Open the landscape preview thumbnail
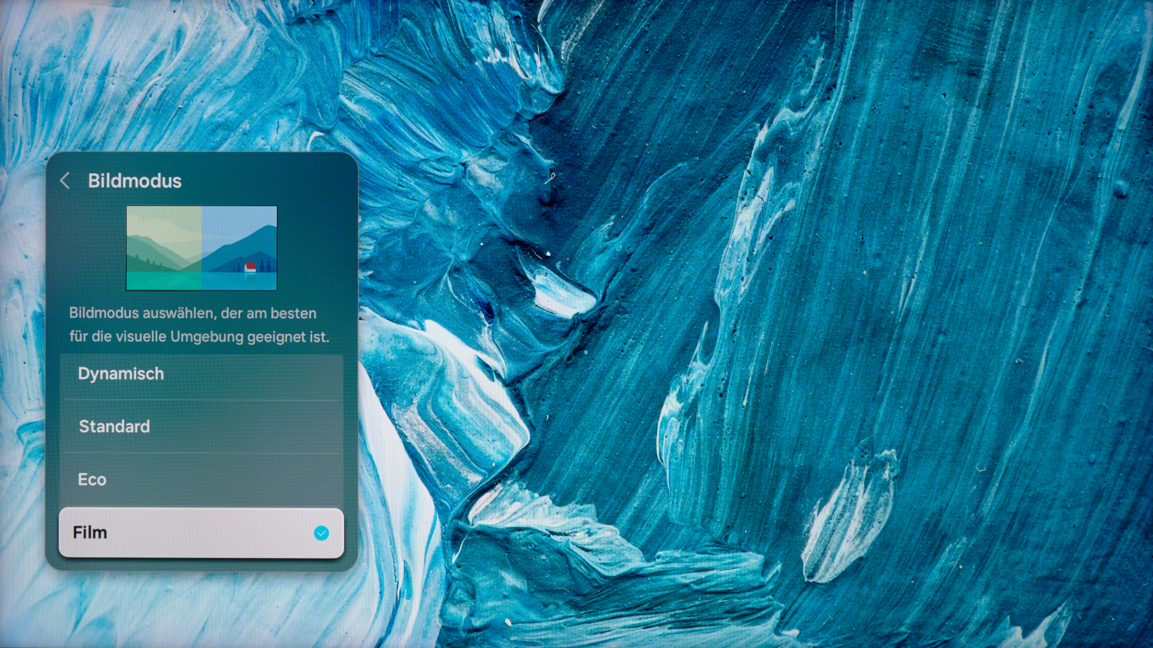1153x648 pixels. 202,248
